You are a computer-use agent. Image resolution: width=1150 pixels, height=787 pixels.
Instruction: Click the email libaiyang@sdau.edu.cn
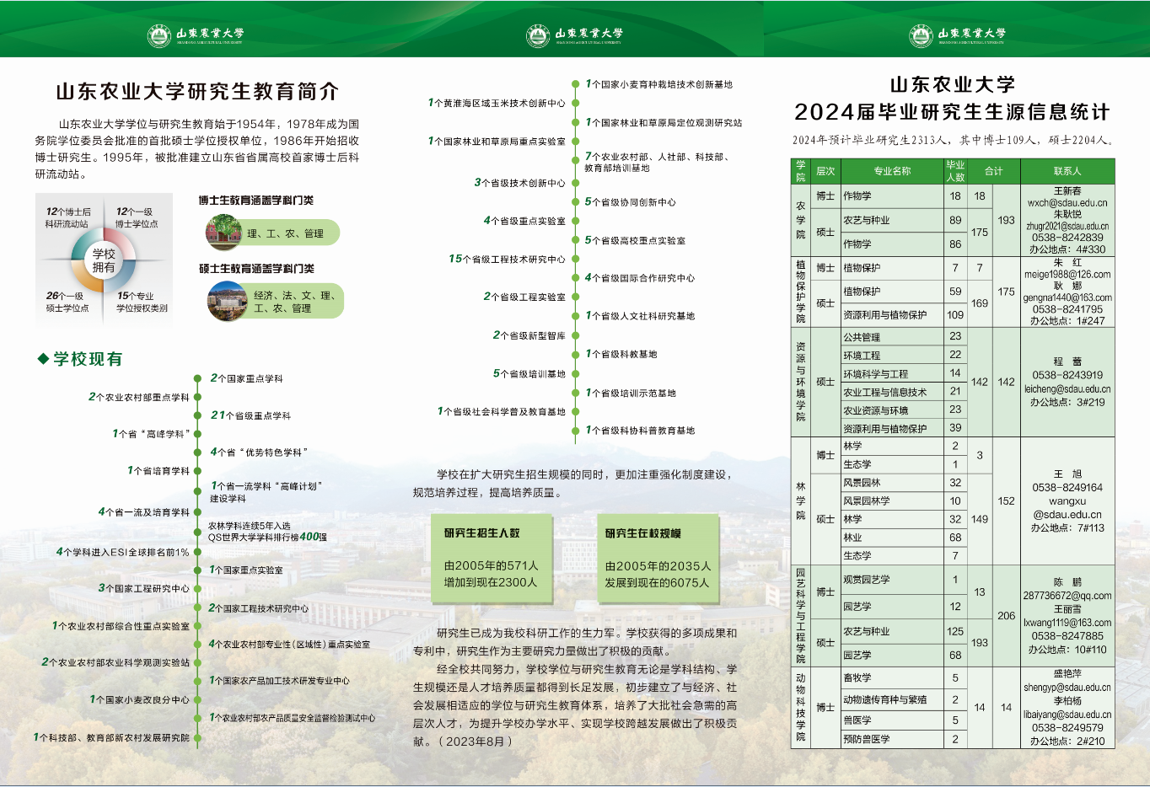pyautogui.click(x=1067, y=715)
